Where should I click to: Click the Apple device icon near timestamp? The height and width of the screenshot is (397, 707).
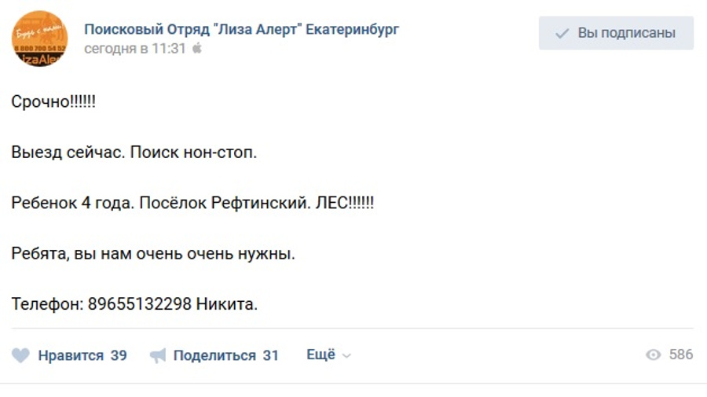(197, 48)
